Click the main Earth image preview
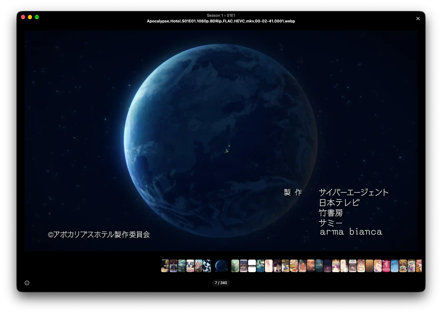 [x=221, y=141]
